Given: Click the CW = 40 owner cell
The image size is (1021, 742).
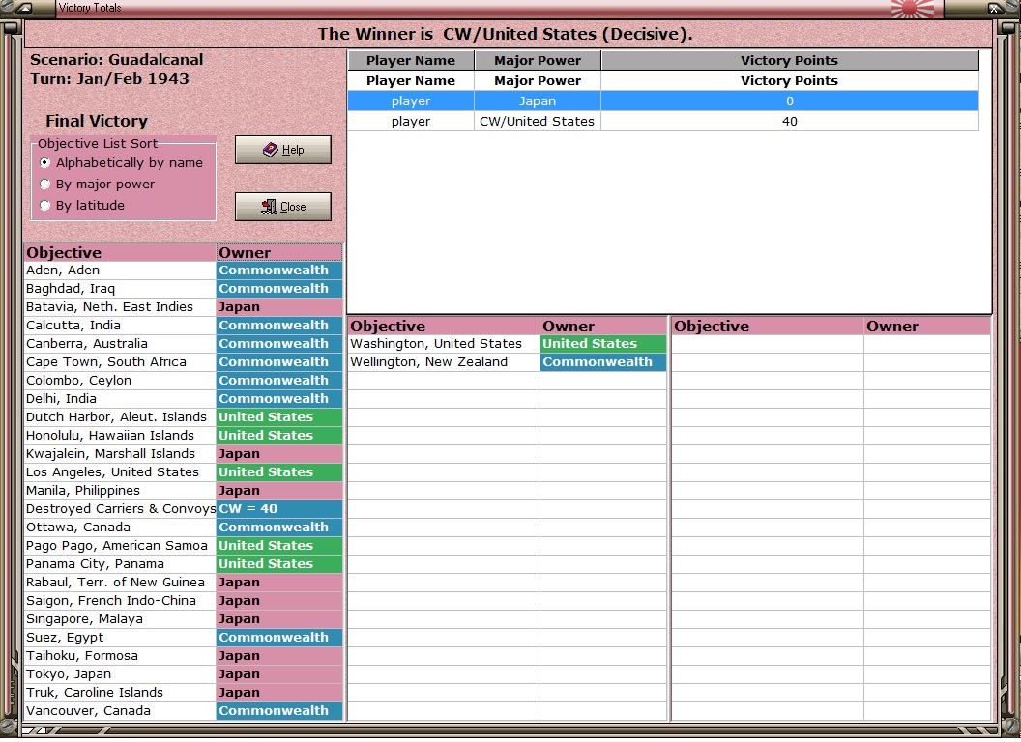Looking at the screenshot, I should [279, 508].
